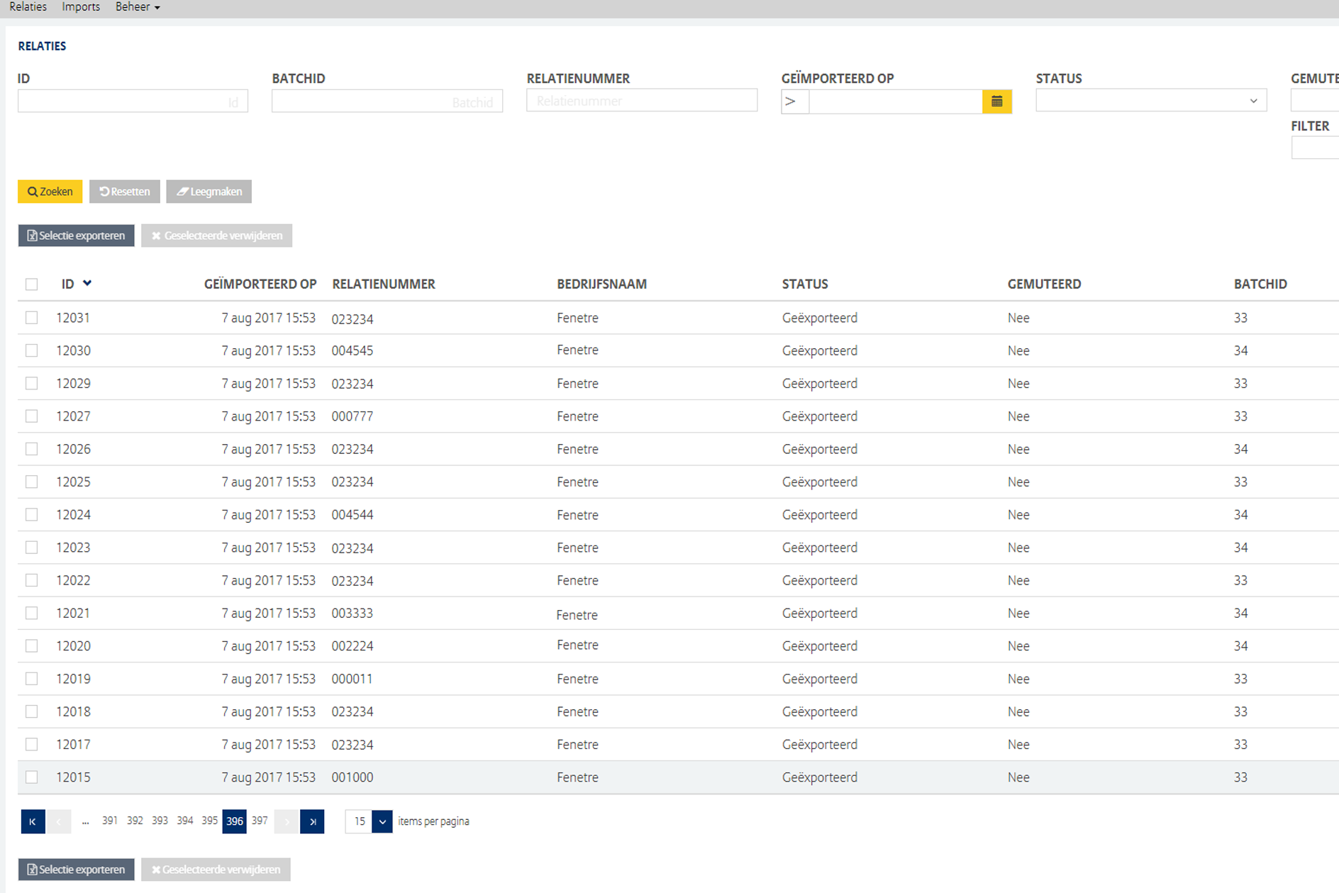Open the Relaties menu item

tap(28, 7)
